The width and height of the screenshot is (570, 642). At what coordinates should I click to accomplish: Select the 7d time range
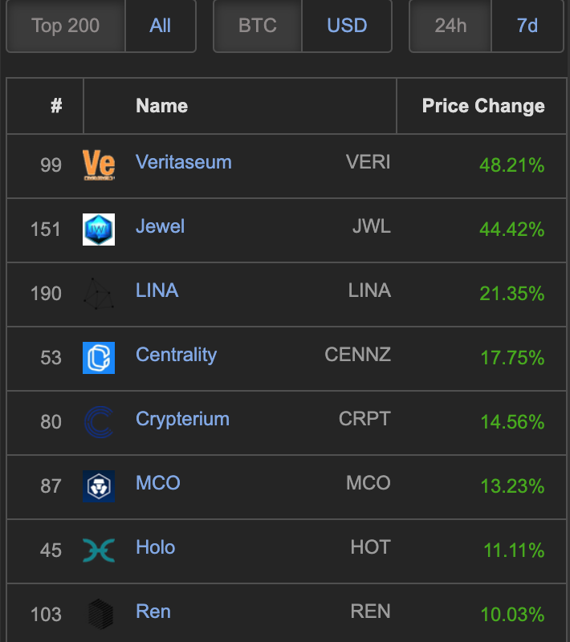coord(527,26)
